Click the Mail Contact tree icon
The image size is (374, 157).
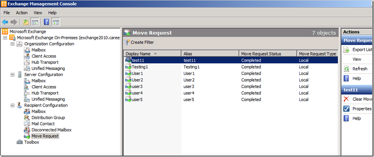click(27, 124)
